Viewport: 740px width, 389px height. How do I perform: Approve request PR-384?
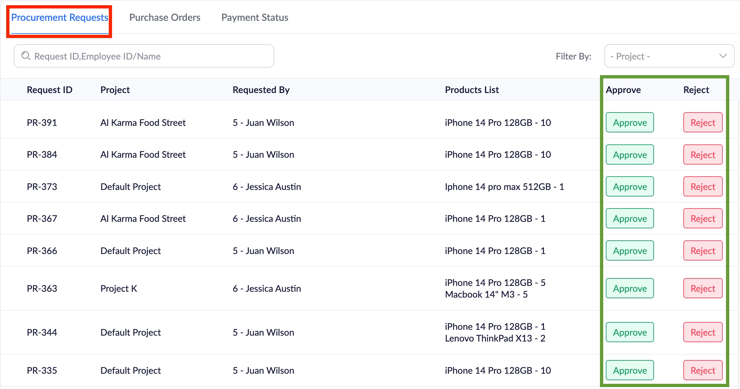[630, 154]
